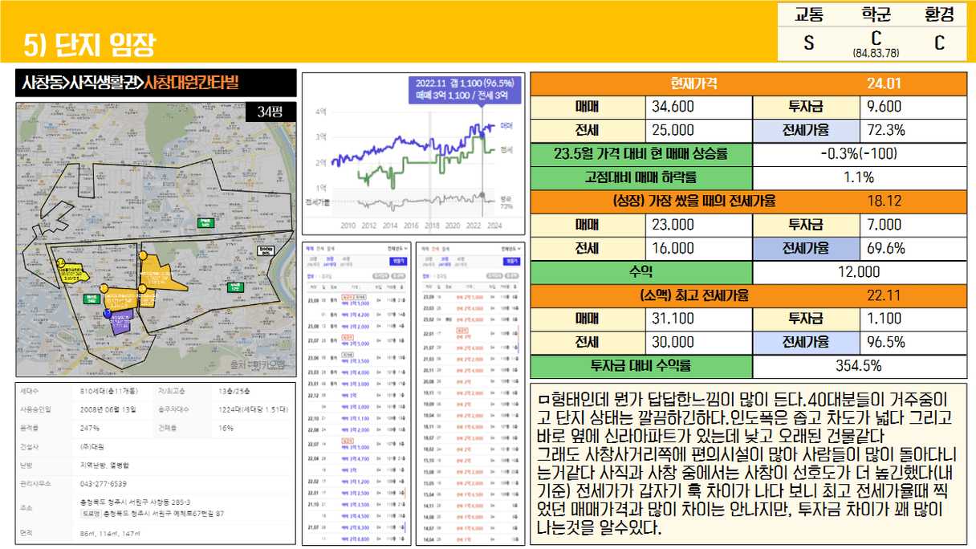Click the 22.11 date cell
976x549 pixels.
tap(884, 295)
